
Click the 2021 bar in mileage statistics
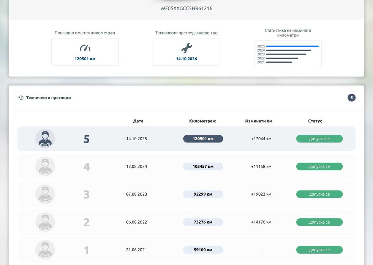[x=279, y=62]
